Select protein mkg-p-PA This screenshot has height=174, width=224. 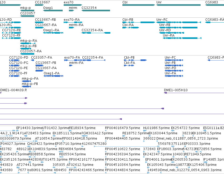[x=30, y=79]
